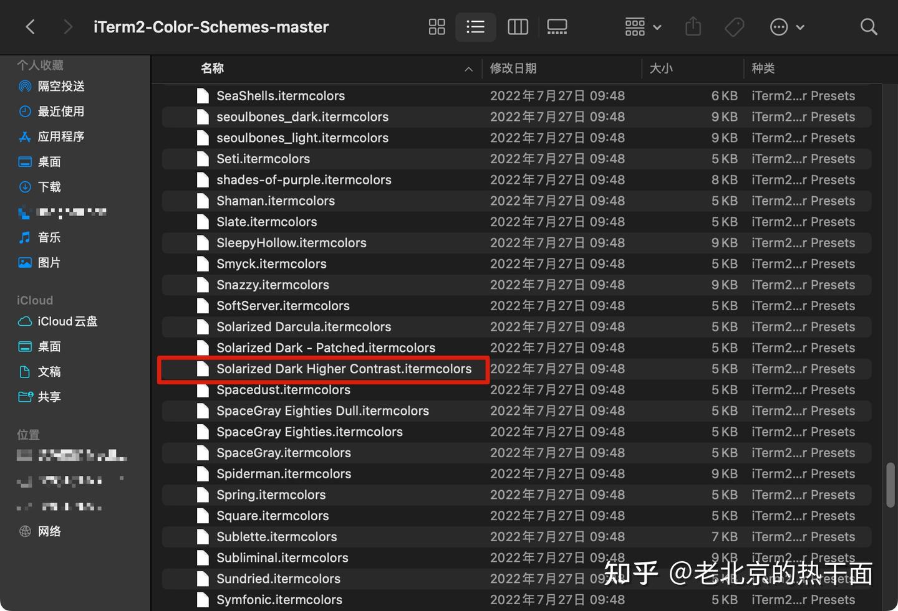Screen dimensions: 898x611
Task: Switch to icon view in the toolbar
Action: (x=436, y=27)
